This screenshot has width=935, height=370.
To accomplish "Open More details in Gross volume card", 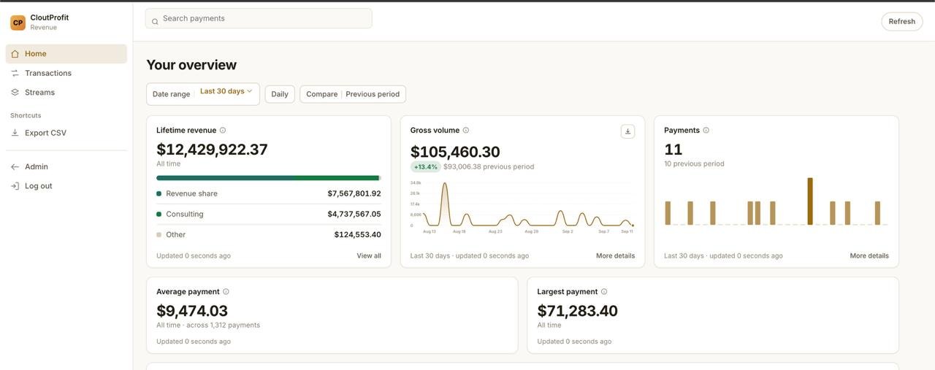I will (x=615, y=256).
